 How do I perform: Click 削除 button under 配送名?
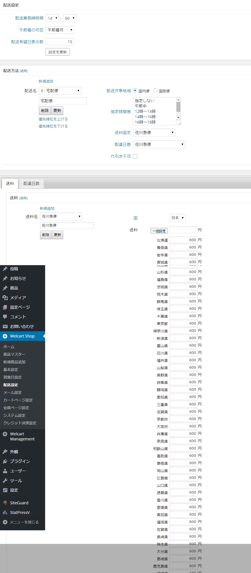45,111
